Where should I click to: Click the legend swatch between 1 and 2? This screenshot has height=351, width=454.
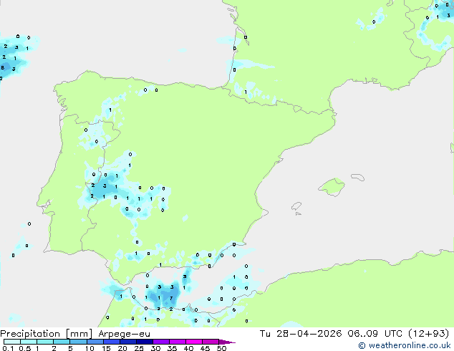coord(45,342)
